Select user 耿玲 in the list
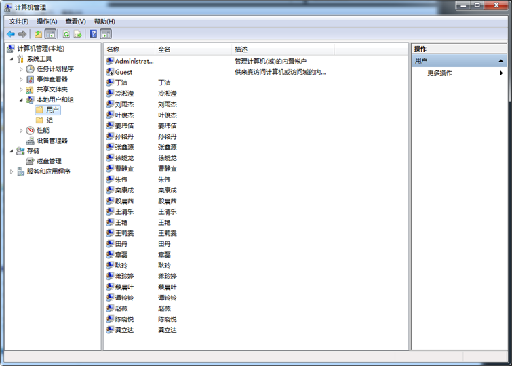The image size is (512, 366). point(121,266)
